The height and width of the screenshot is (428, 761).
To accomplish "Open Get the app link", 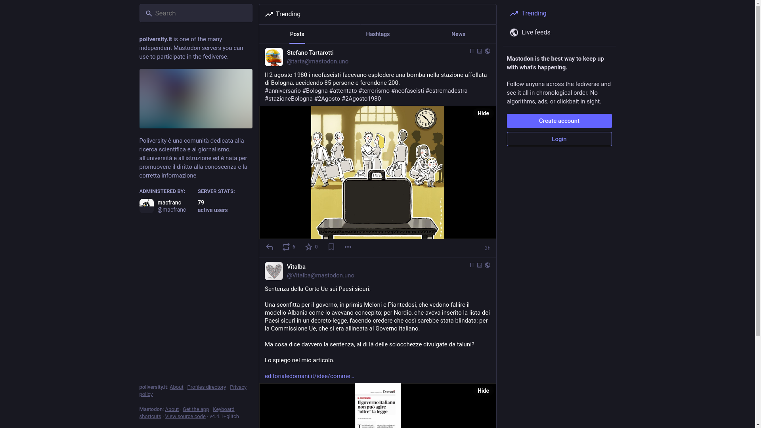I will click(196, 409).
